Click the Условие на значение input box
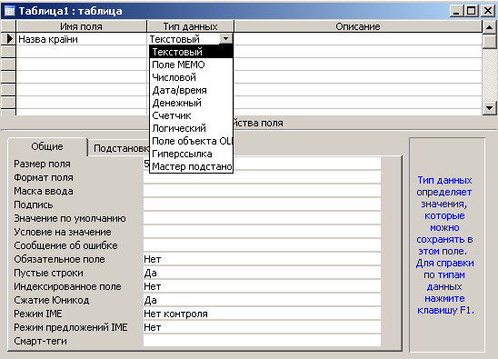The width and height of the screenshot is (498, 359). point(262,232)
